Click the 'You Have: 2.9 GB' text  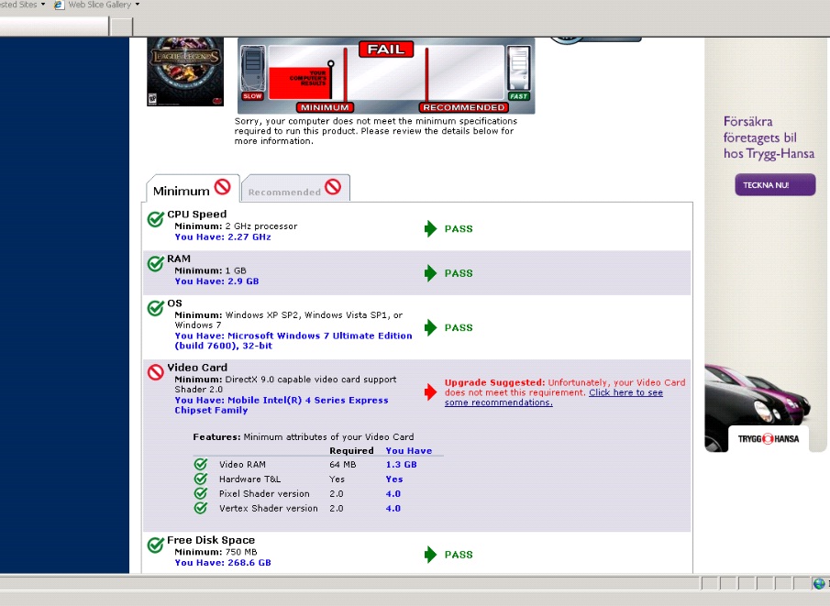click(217, 281)
